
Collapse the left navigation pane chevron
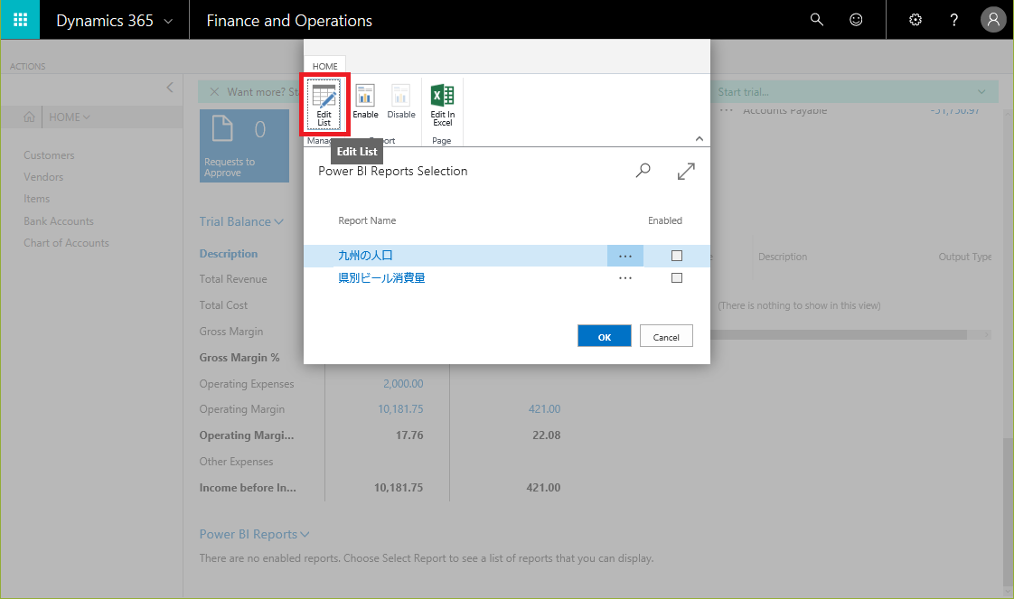tap(169, 88)
